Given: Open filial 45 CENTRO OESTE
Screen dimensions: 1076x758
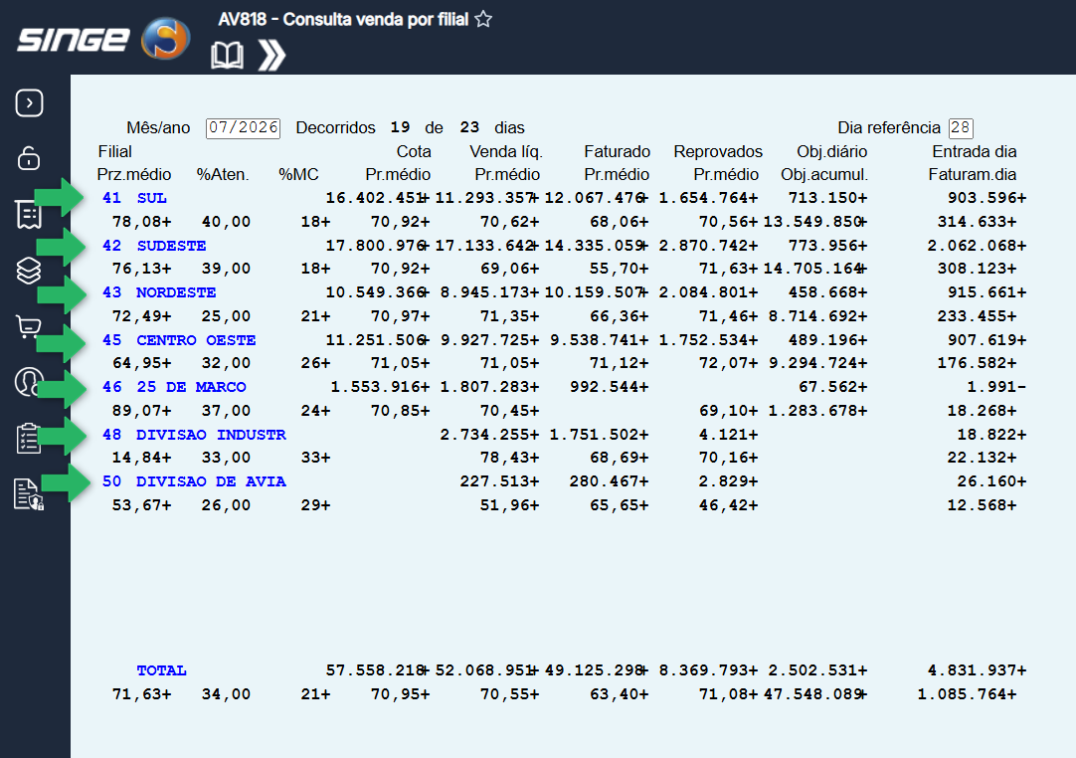Looking at the screenshot, I should point(179,340).
